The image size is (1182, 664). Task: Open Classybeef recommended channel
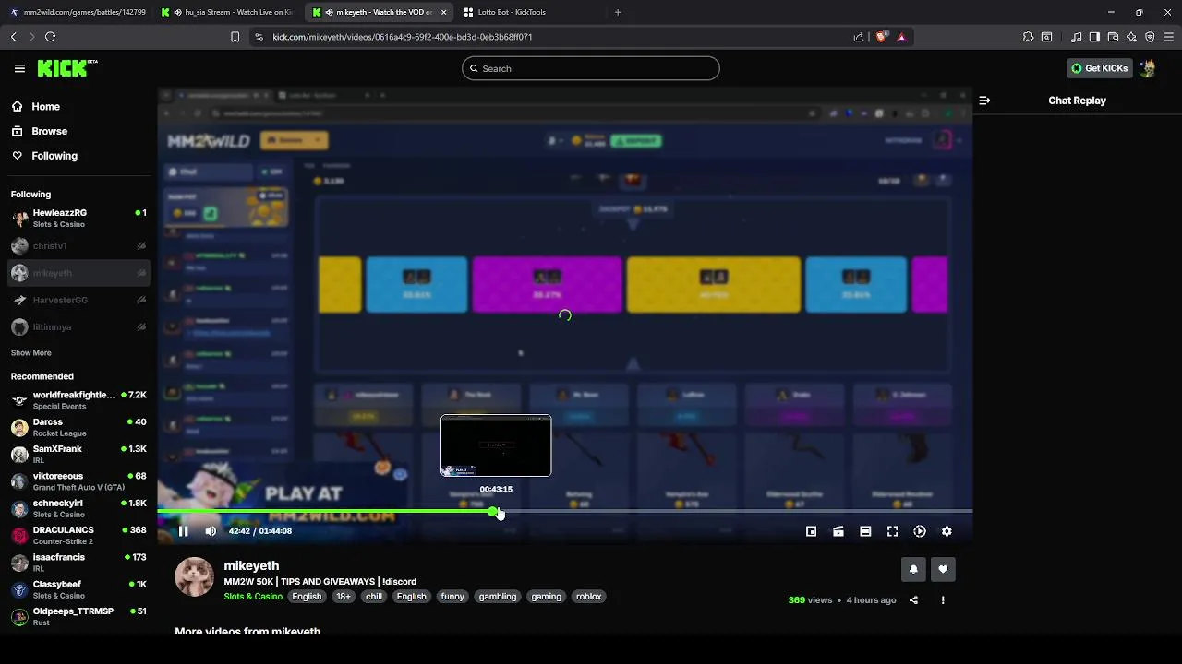[x=78, y=589]
